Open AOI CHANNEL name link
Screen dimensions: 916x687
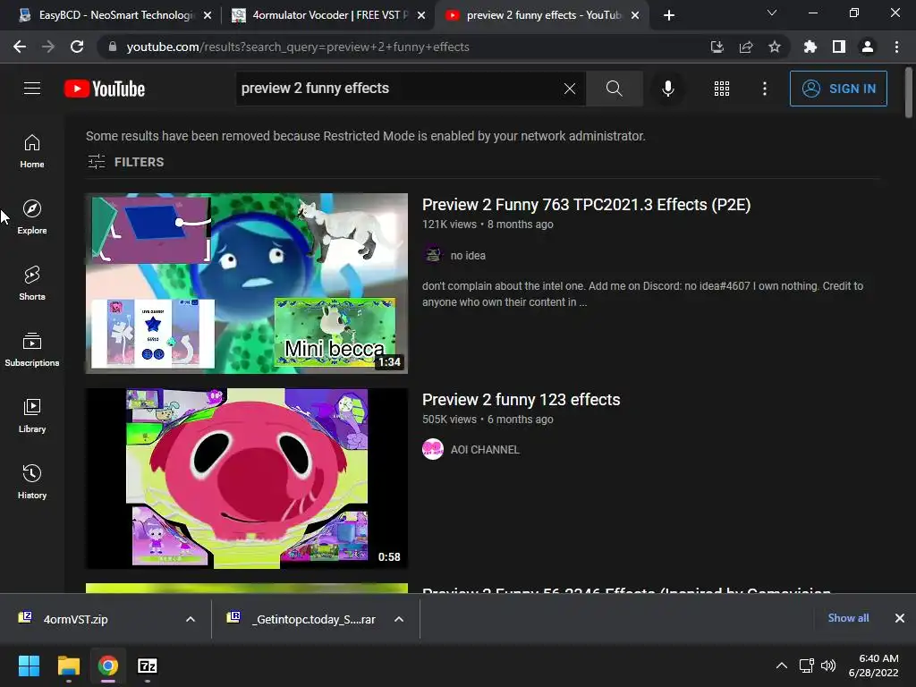click(485, 450)
